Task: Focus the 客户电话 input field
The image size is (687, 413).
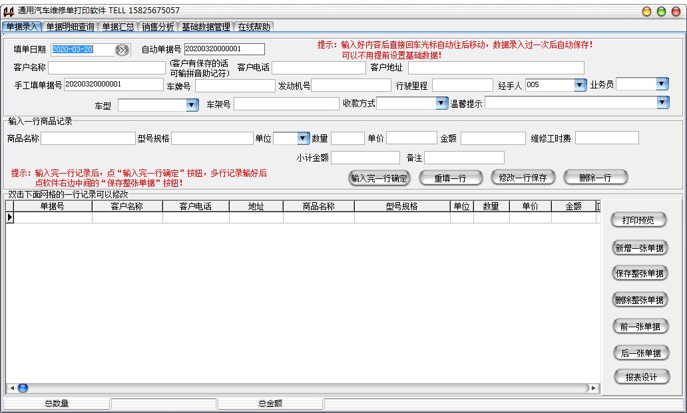Action: 318,68
